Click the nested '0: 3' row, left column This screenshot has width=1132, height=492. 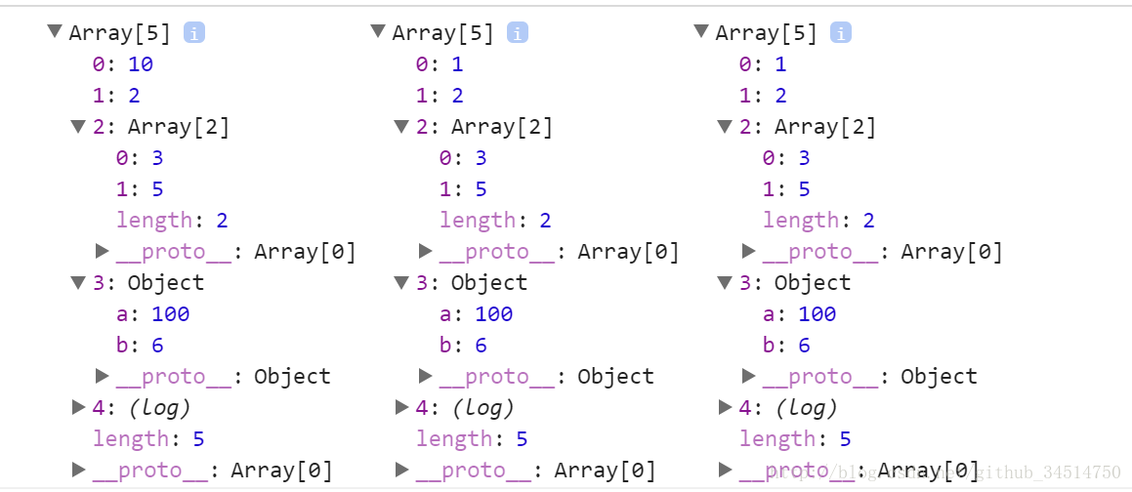tap(140, 157)
